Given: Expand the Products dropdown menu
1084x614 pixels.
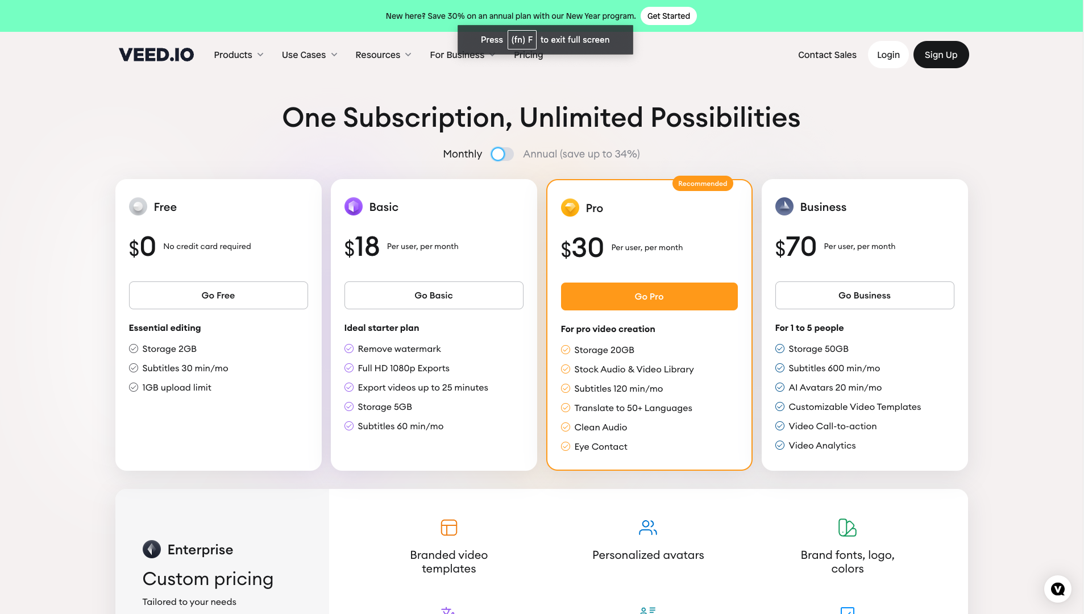Looking at the screenshot, I should pos(239,55).
